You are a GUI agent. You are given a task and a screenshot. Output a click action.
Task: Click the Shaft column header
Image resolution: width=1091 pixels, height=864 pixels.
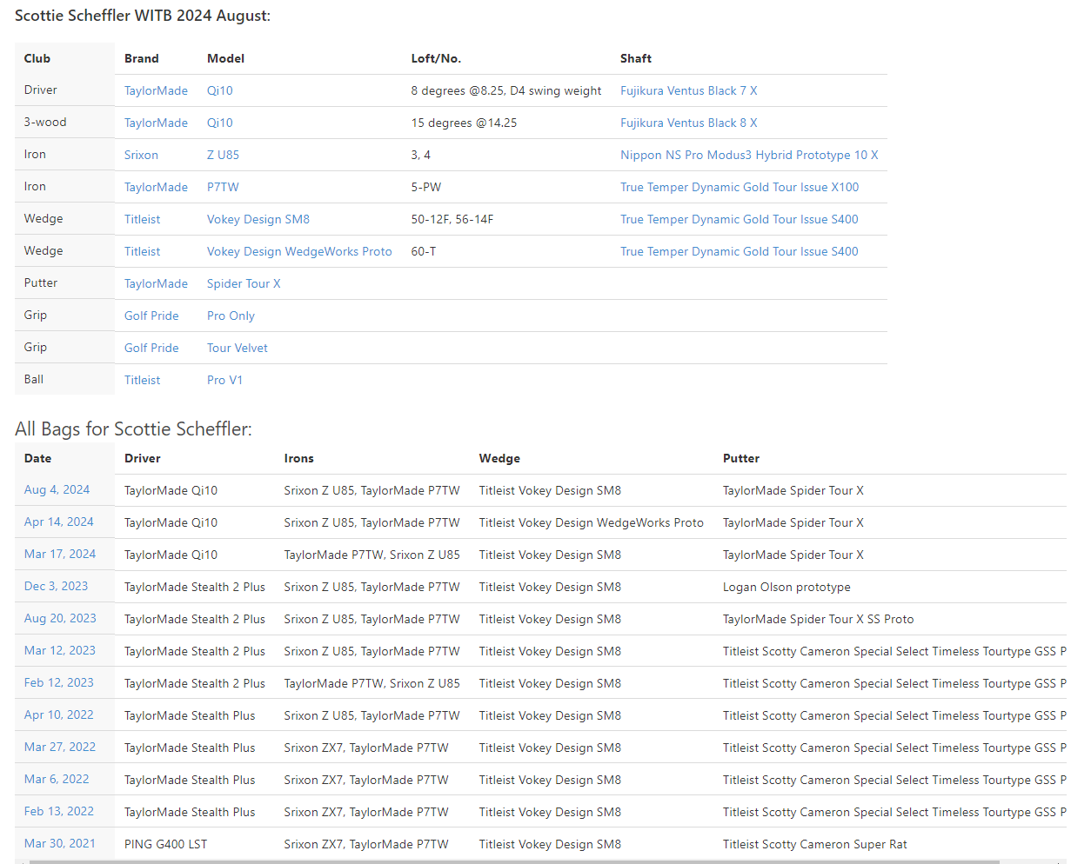[636, 58]
